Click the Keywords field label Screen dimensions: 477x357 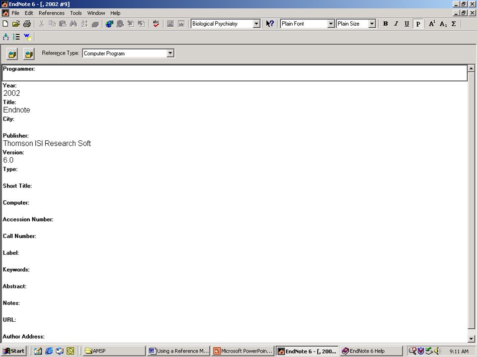[16, 270]
